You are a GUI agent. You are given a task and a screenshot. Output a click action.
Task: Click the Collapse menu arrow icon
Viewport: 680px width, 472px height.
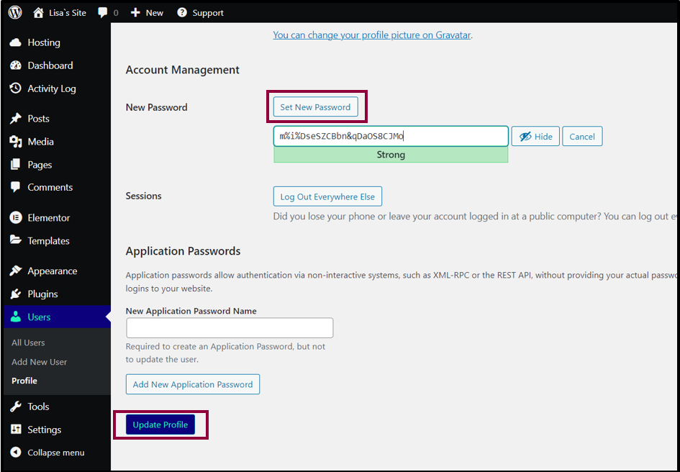click(x=16, y=453)
